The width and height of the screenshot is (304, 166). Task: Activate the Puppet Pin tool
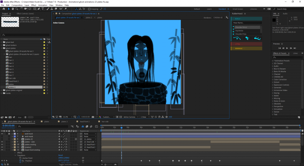click(x=66, y=9)
